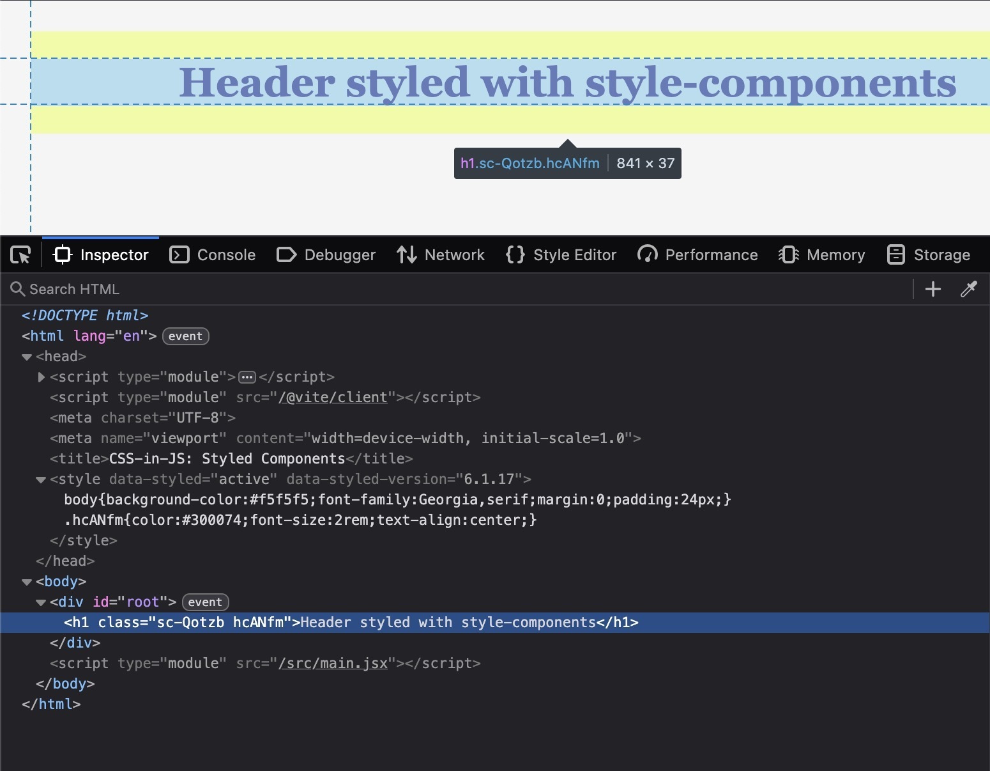This screenshot has height=771, width=990.
Task: Open the Storage tab
Action: (x=929, y=255)
